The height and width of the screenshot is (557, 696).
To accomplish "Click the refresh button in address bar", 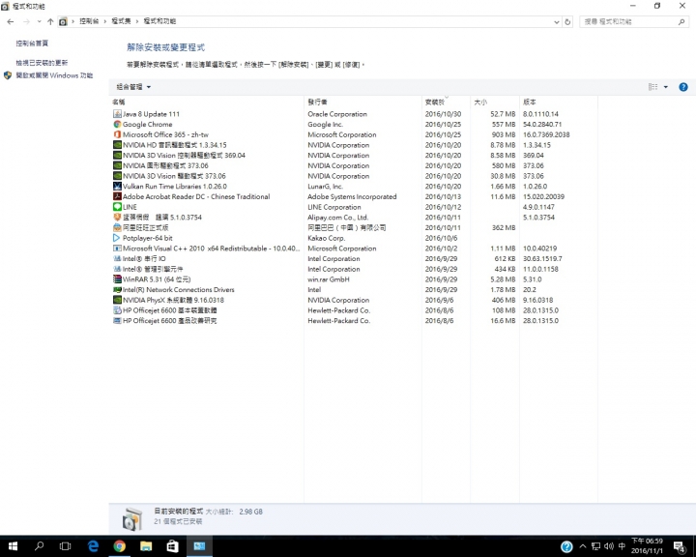I will (x=567, y=22).
